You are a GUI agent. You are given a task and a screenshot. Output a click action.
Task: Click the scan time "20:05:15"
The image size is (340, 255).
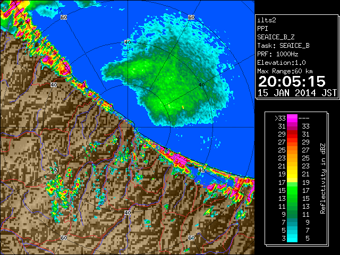pos(292,81)
